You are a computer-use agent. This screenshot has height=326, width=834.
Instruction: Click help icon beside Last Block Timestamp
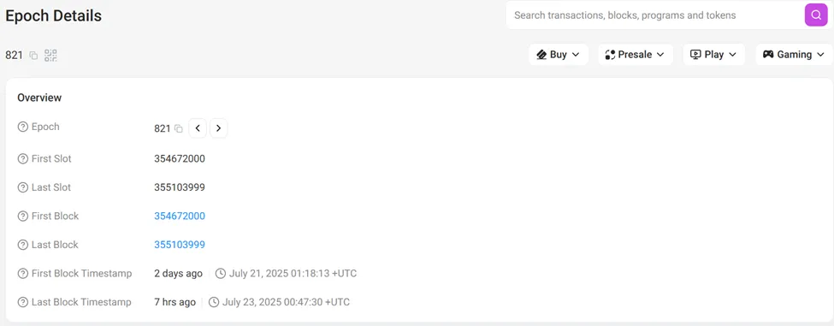tap(23, 303)
